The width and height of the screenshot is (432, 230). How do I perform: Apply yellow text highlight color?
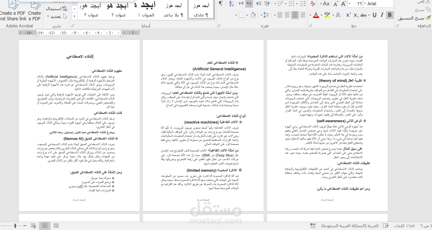pyautogui.click(x=327, y=15)
